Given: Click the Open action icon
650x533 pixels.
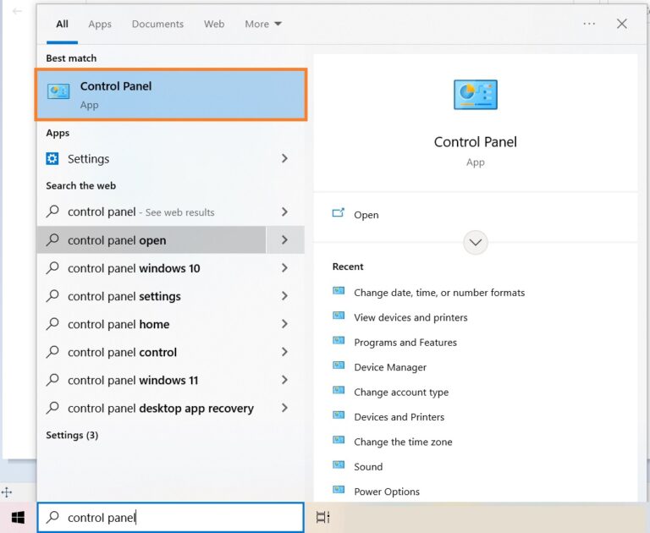Looking at the screenshot, I should point(339,214).
